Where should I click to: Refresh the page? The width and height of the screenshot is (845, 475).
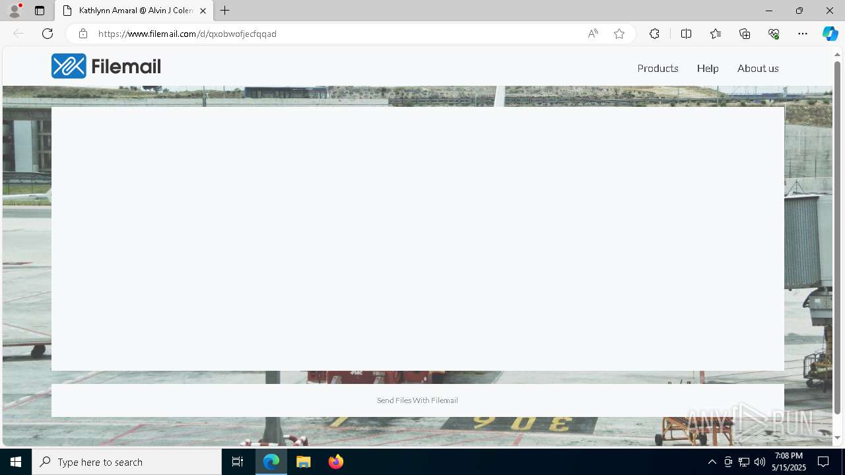tap(48, 34)
